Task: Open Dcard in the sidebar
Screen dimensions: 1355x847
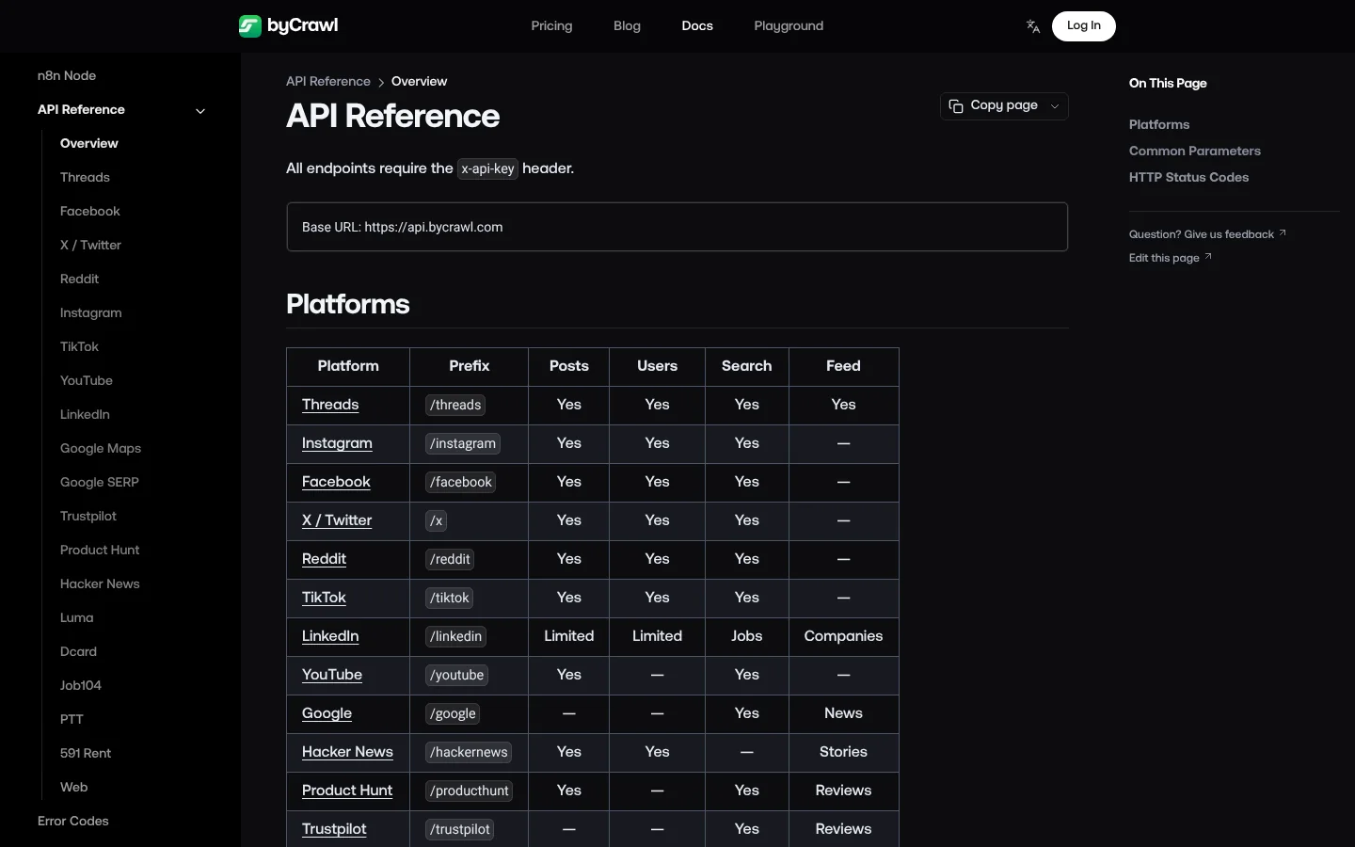Action: [78, 651]
